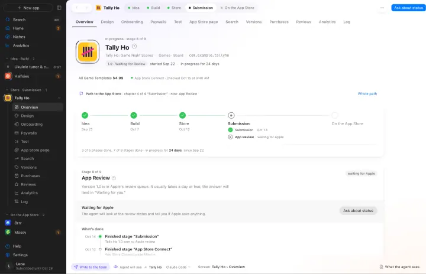Image resolution: width=426 pixels, height=274 pixels.
Task: Switch to the Versions tab
Action: (254, 22)
